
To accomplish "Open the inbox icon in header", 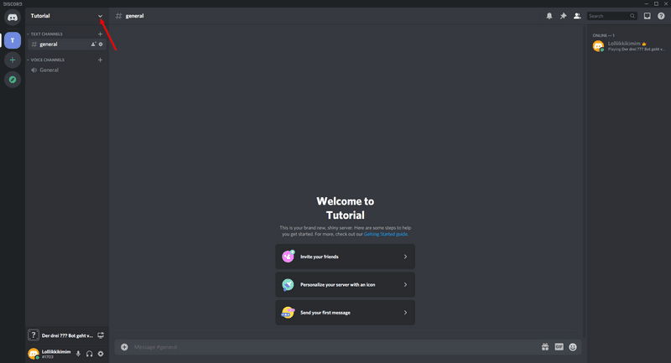I will 647,16.
